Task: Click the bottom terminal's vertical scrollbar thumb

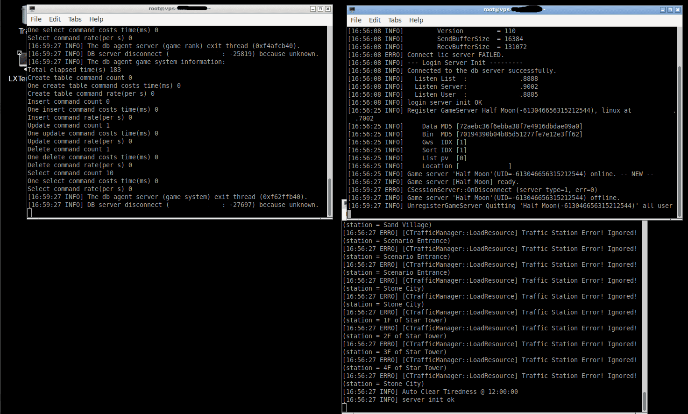Action: click(x=645, y=401)
